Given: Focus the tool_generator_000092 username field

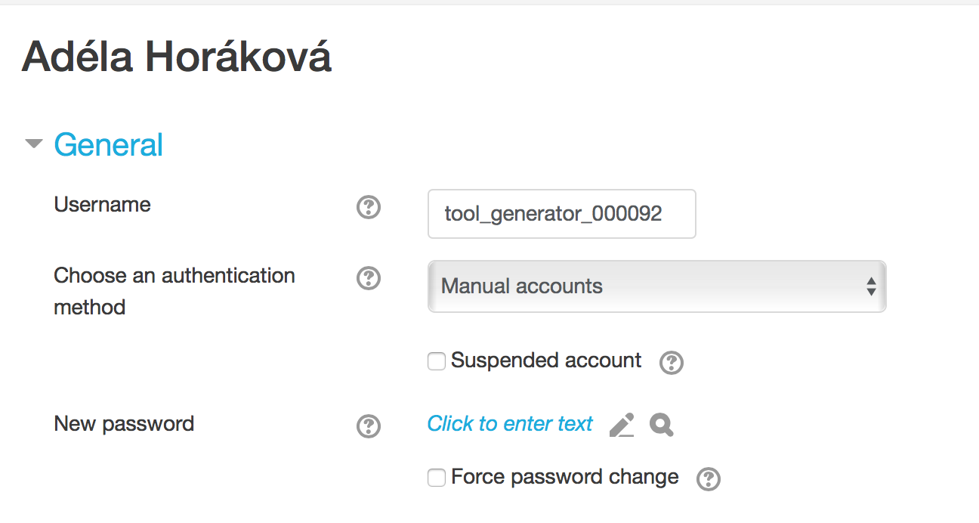Looking at the screenshot, I should click(x=561, y=214).
